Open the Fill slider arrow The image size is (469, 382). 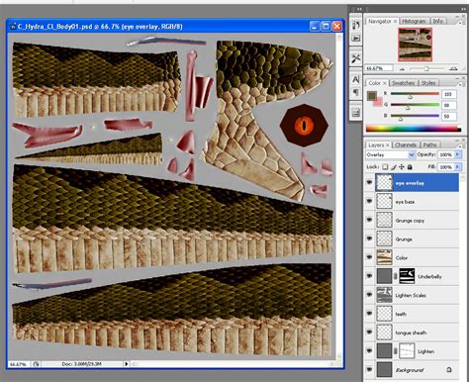(458, 167)
